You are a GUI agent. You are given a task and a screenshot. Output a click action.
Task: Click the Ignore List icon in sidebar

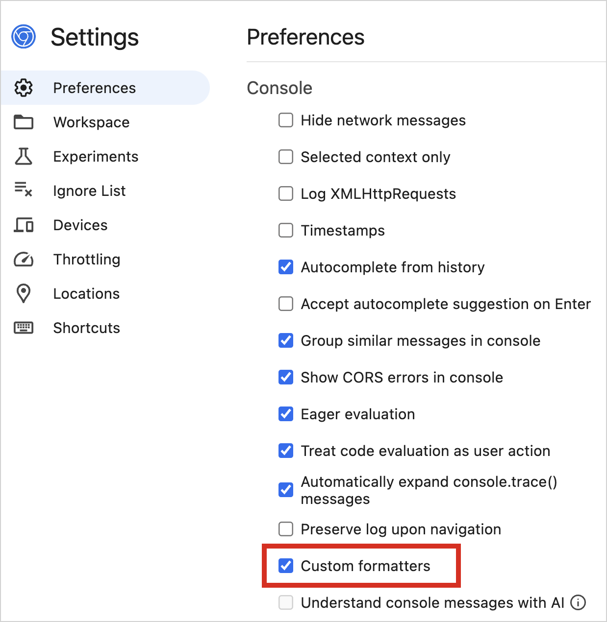pyautogui.click(x=23, y=191)
